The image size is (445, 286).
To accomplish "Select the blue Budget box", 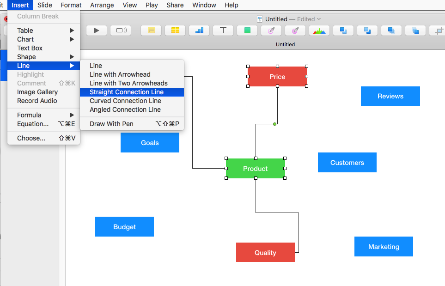I will 124,227.
